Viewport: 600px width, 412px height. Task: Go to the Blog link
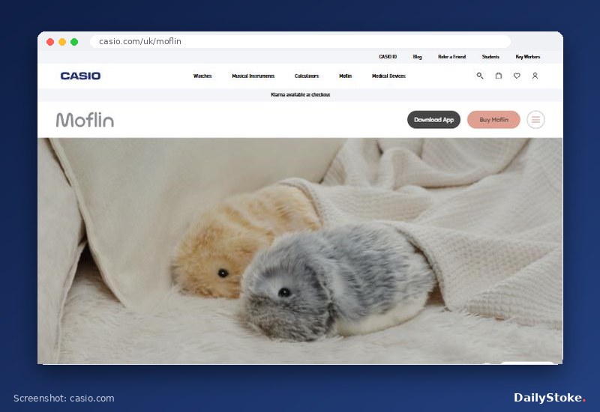pos(417,57)
